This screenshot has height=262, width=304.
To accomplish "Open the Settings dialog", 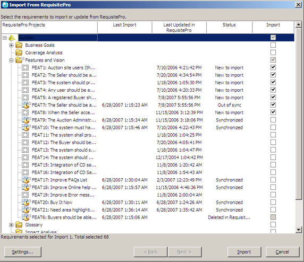I will (23, 252).
